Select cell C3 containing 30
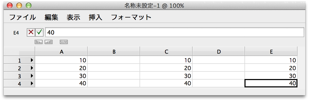 click(x=166, y=76)
